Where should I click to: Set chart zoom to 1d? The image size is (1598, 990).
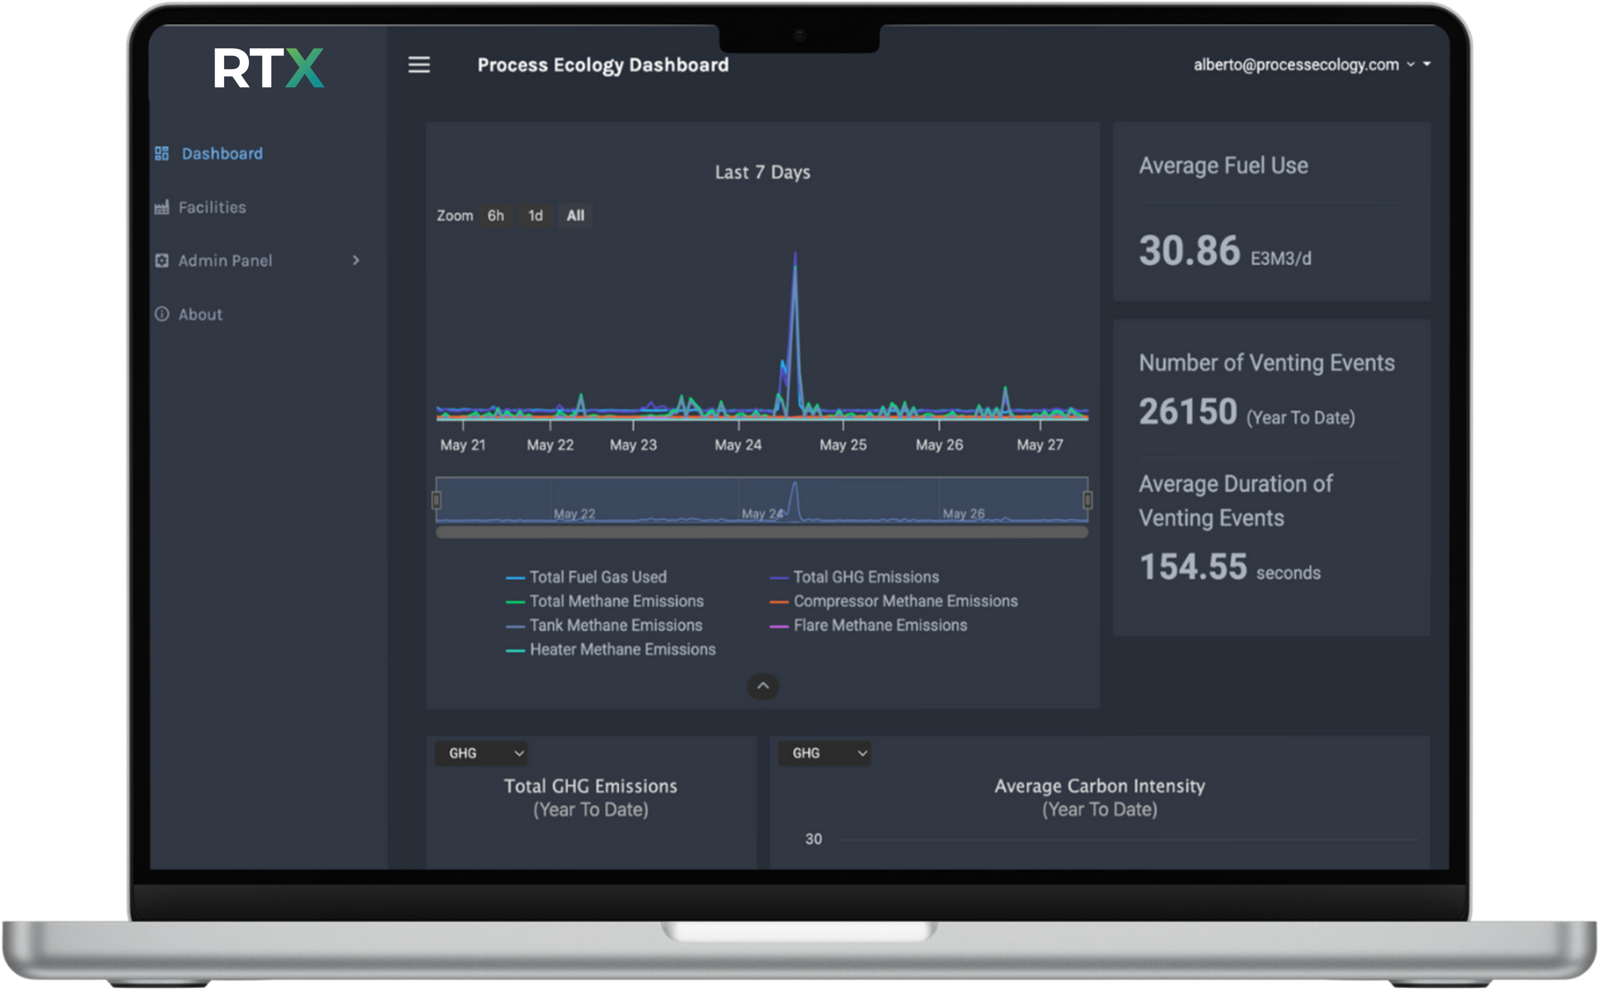[x=535, y=215]
